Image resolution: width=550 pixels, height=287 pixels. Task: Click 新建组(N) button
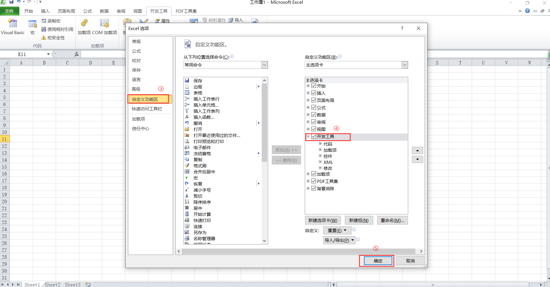tap(359, 220)
